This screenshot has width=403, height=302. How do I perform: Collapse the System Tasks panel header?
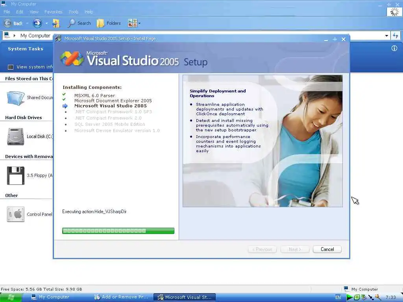26,49
